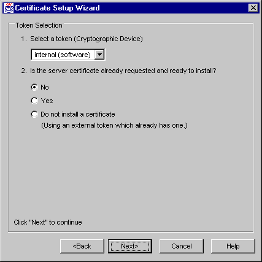Click the internal (software) combo box field
262x262 pixels.
tap(68, 55)
